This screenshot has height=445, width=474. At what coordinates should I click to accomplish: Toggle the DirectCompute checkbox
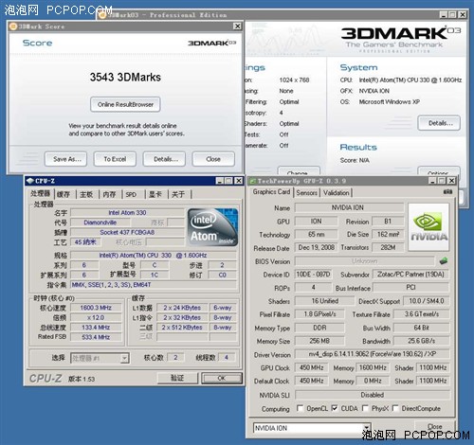395,408
